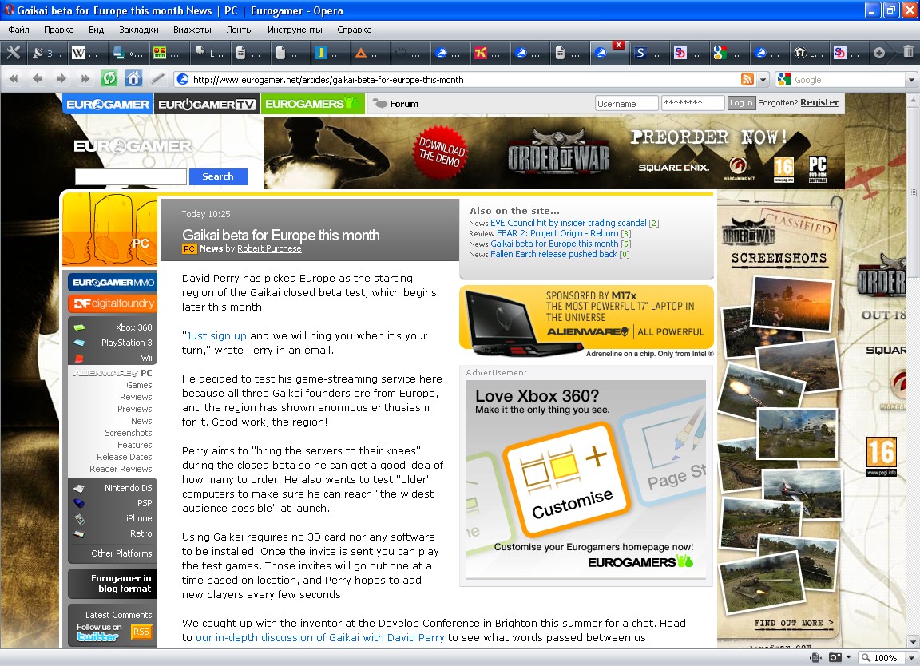This screenshot has width=920, height=666.
Task: Open the zoom level dropdown arrow
Action: [911, 658]
